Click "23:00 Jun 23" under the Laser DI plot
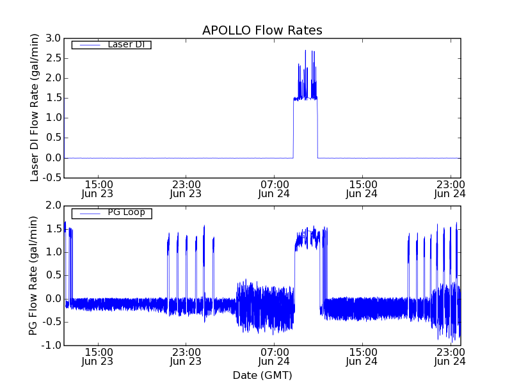This screenshot has width=512, height=384. pos(186,189)
